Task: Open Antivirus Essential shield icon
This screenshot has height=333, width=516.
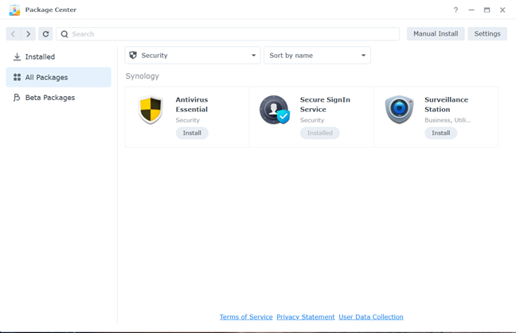Action: [x=150, y=110]
